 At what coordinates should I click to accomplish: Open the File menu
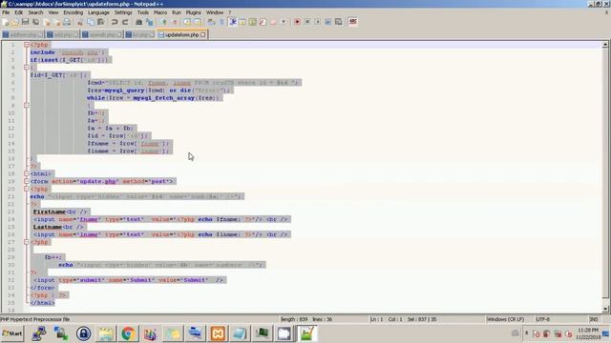6,12
